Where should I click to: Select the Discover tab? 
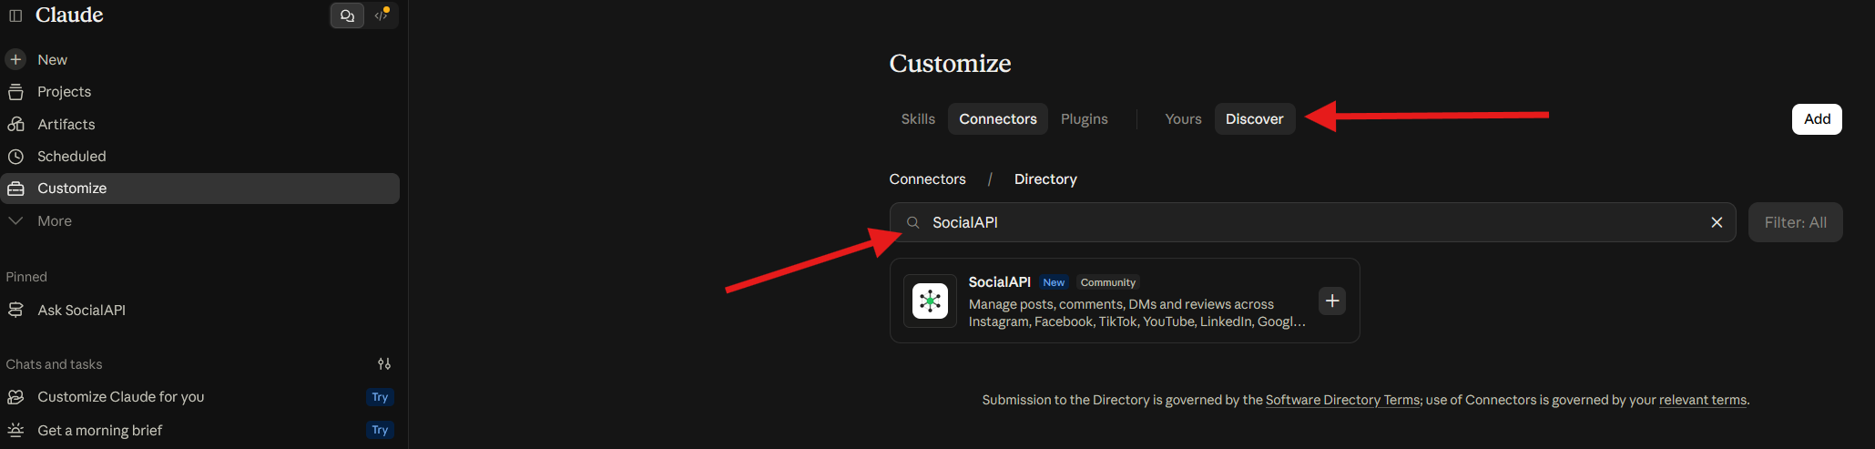[x=1254, y=118]
